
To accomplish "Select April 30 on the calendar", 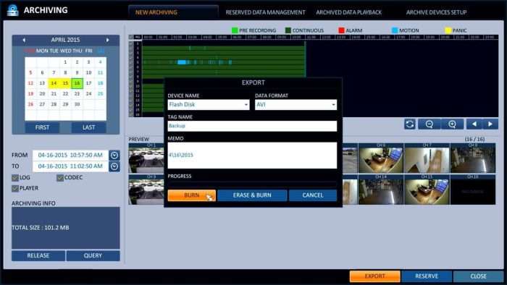I will 77,104.
